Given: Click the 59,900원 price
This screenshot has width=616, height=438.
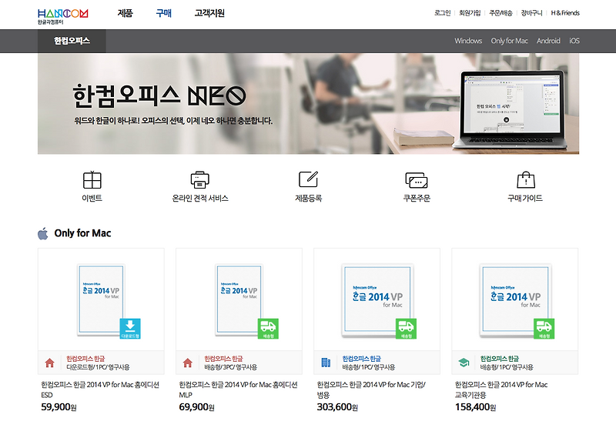Looking at the screenshot, I should (x=59, y=407).
